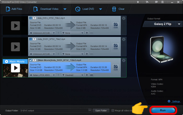Check the Aida Title2 checkbox
The width and height of the screenshot is (183, 115).
coord(31,39)
